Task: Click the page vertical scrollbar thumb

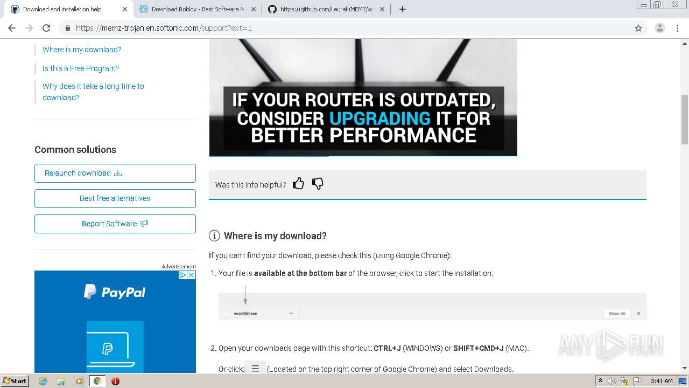Action: point(685,119)
